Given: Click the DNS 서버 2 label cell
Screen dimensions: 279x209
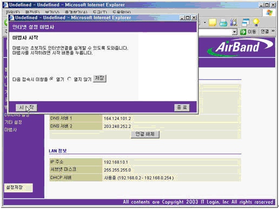Looking at the screenshot, I should 76,126.
